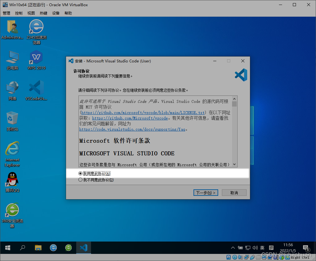Click the VS Code installer taskbar icon
316x261 pixels.
84,248
